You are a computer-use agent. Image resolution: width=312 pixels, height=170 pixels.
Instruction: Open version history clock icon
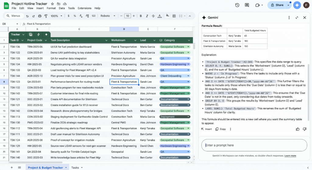click(x=237, y=5)
